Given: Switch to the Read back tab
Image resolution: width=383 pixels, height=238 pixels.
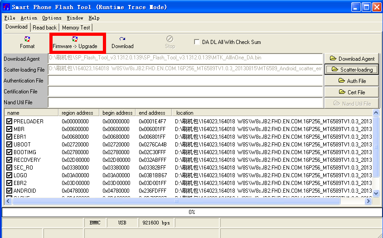Looking at the screenshot, I should tap(45, 28).
